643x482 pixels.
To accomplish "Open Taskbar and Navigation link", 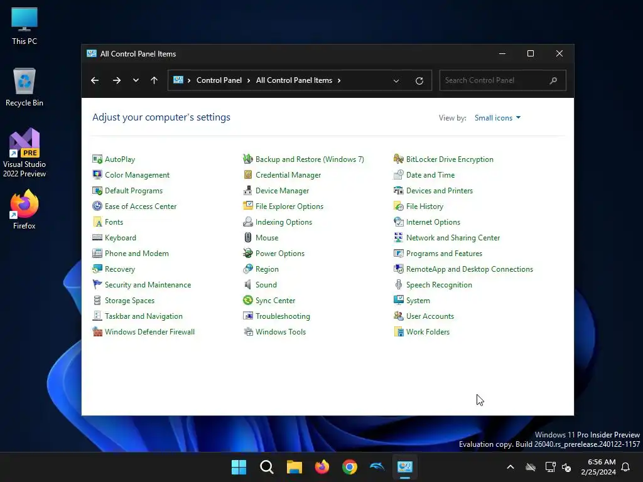I will (x=144, y=316).
